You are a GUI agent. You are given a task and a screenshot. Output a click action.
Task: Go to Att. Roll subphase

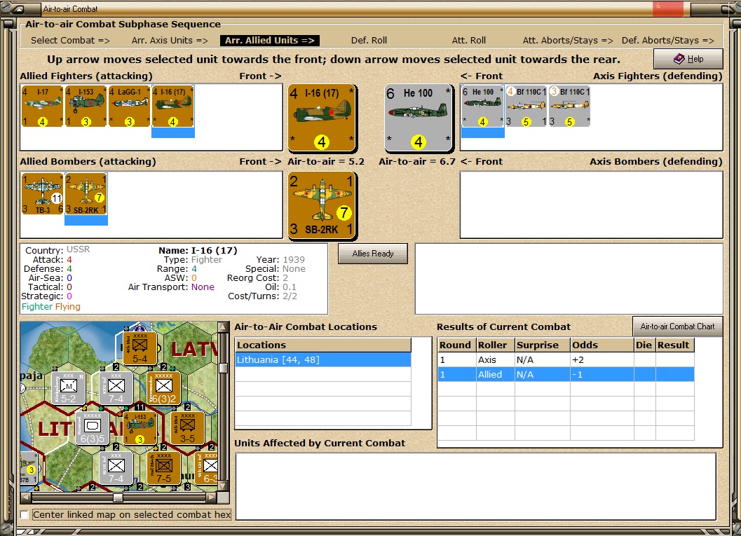click(x=469, y=41)
